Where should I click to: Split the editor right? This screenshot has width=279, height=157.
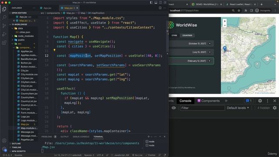160,8
